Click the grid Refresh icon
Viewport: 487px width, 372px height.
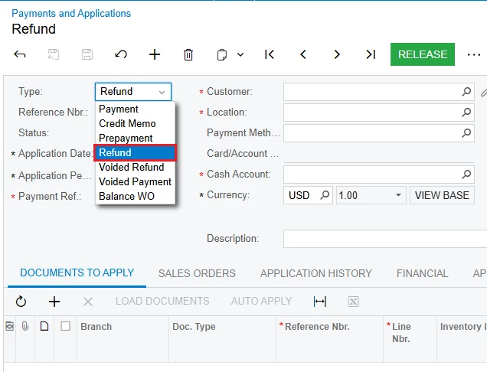point(21,302)
